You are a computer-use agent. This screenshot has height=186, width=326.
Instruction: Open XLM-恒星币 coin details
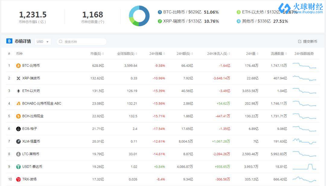click(x=31, y=142)
